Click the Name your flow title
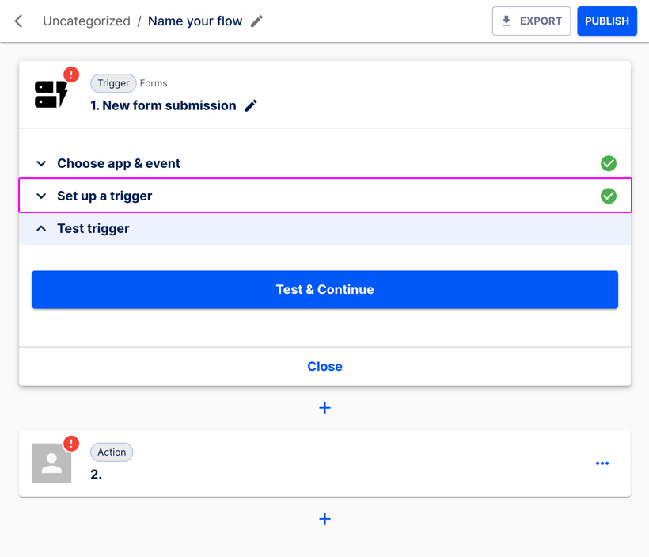The height and width of the screenshot is (557, 649). click(x=195, y=21)
